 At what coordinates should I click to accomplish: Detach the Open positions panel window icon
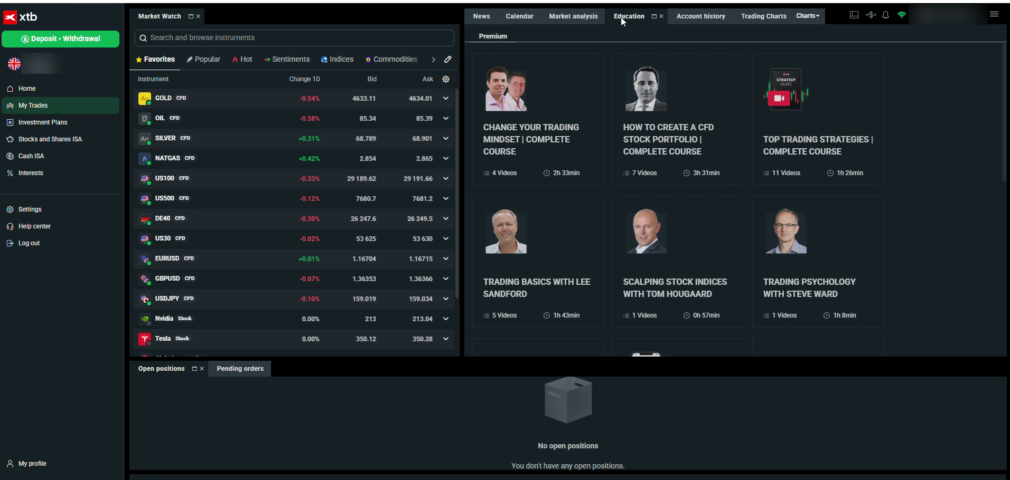click(194, 369)
